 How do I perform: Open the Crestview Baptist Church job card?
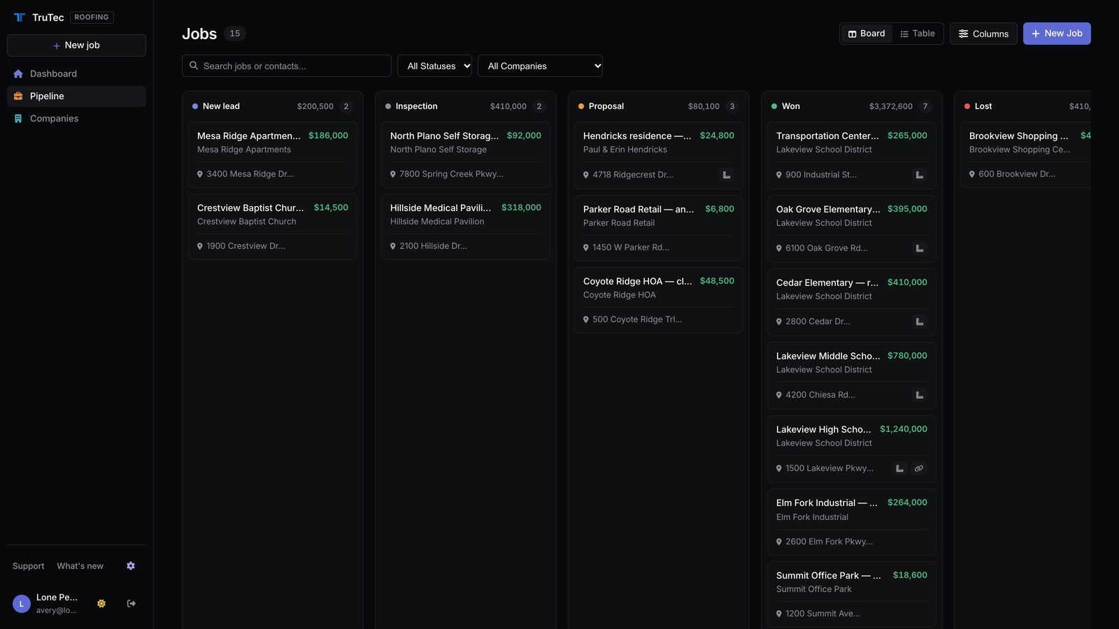[273, 226]
